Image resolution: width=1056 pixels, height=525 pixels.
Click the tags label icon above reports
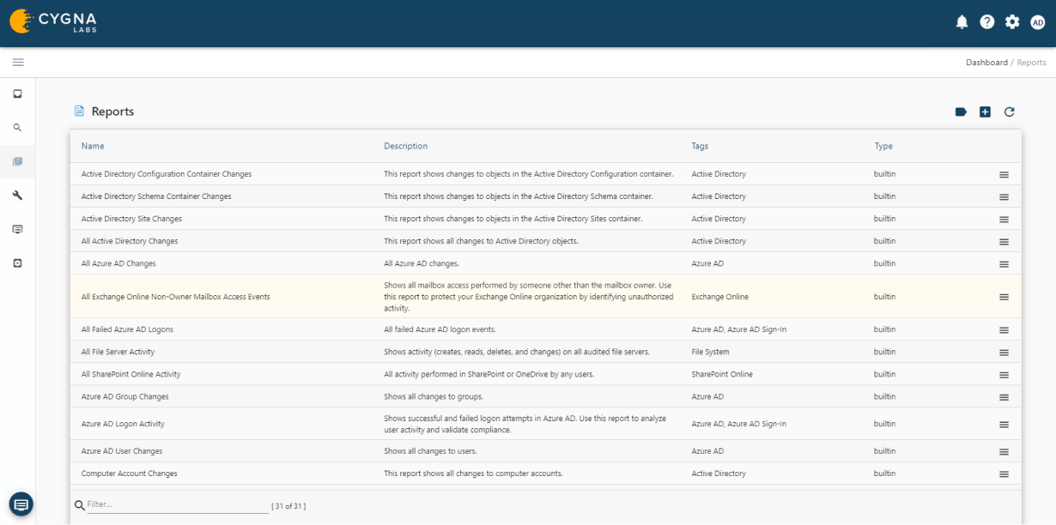click(961, 112)
